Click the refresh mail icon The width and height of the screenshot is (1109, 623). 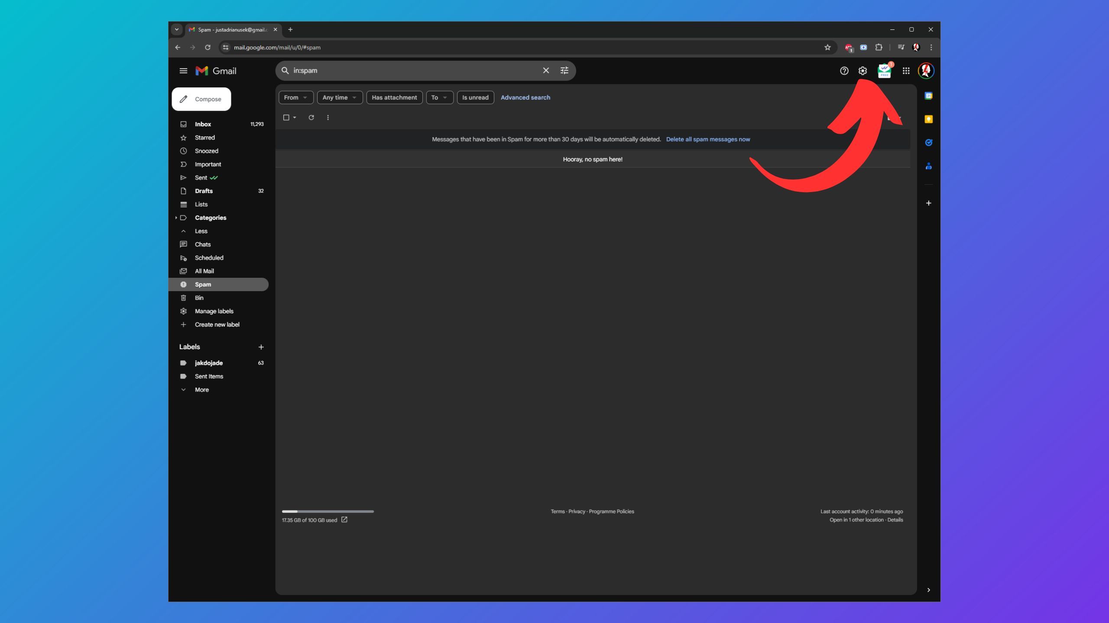[x=311, y=118]
